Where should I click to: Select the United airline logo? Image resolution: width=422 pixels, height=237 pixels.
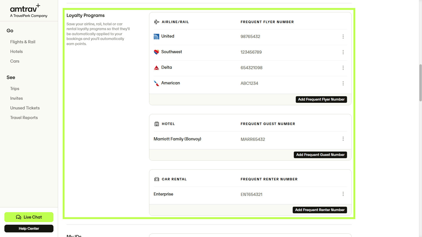pos(156,36)
